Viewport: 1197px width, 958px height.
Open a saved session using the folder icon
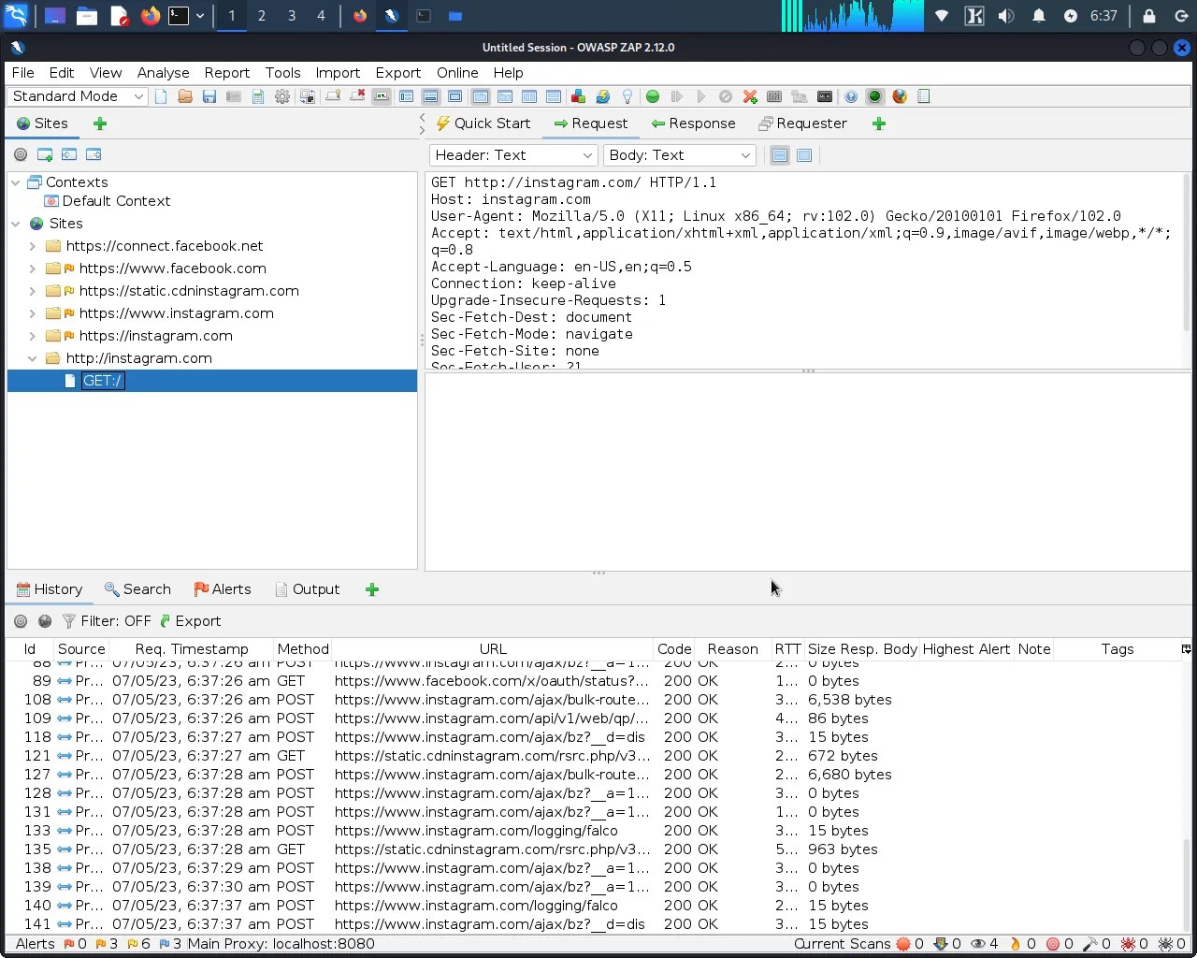coord(185,96)
